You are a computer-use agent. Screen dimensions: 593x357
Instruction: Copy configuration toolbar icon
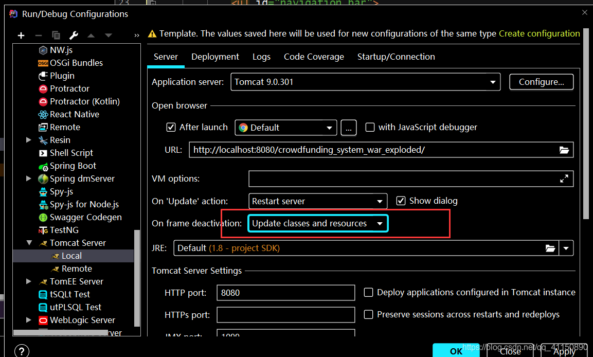[x=56, y=35]
